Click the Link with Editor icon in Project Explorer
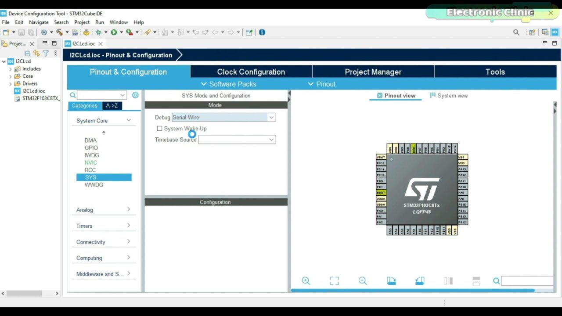 pos(36,53)
